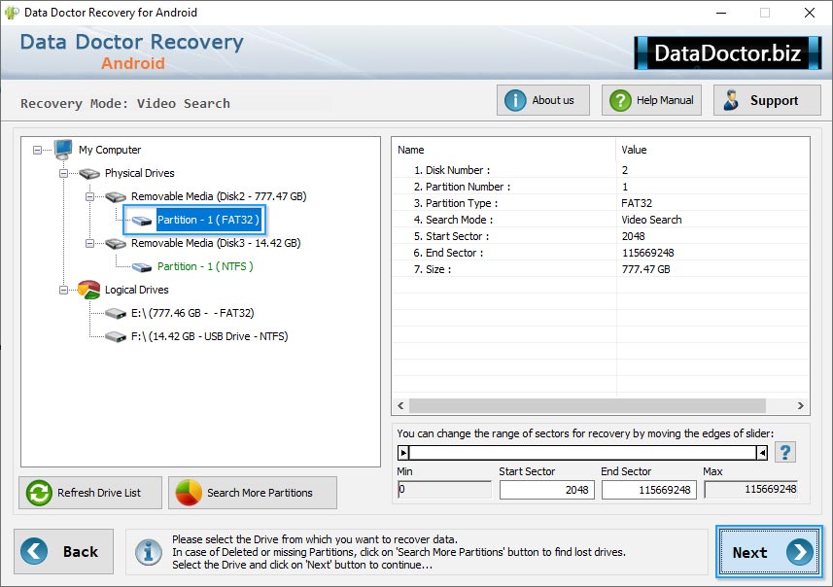Select the Physical Drives label
The image size is (833, 587).
[x=140, y=173]
